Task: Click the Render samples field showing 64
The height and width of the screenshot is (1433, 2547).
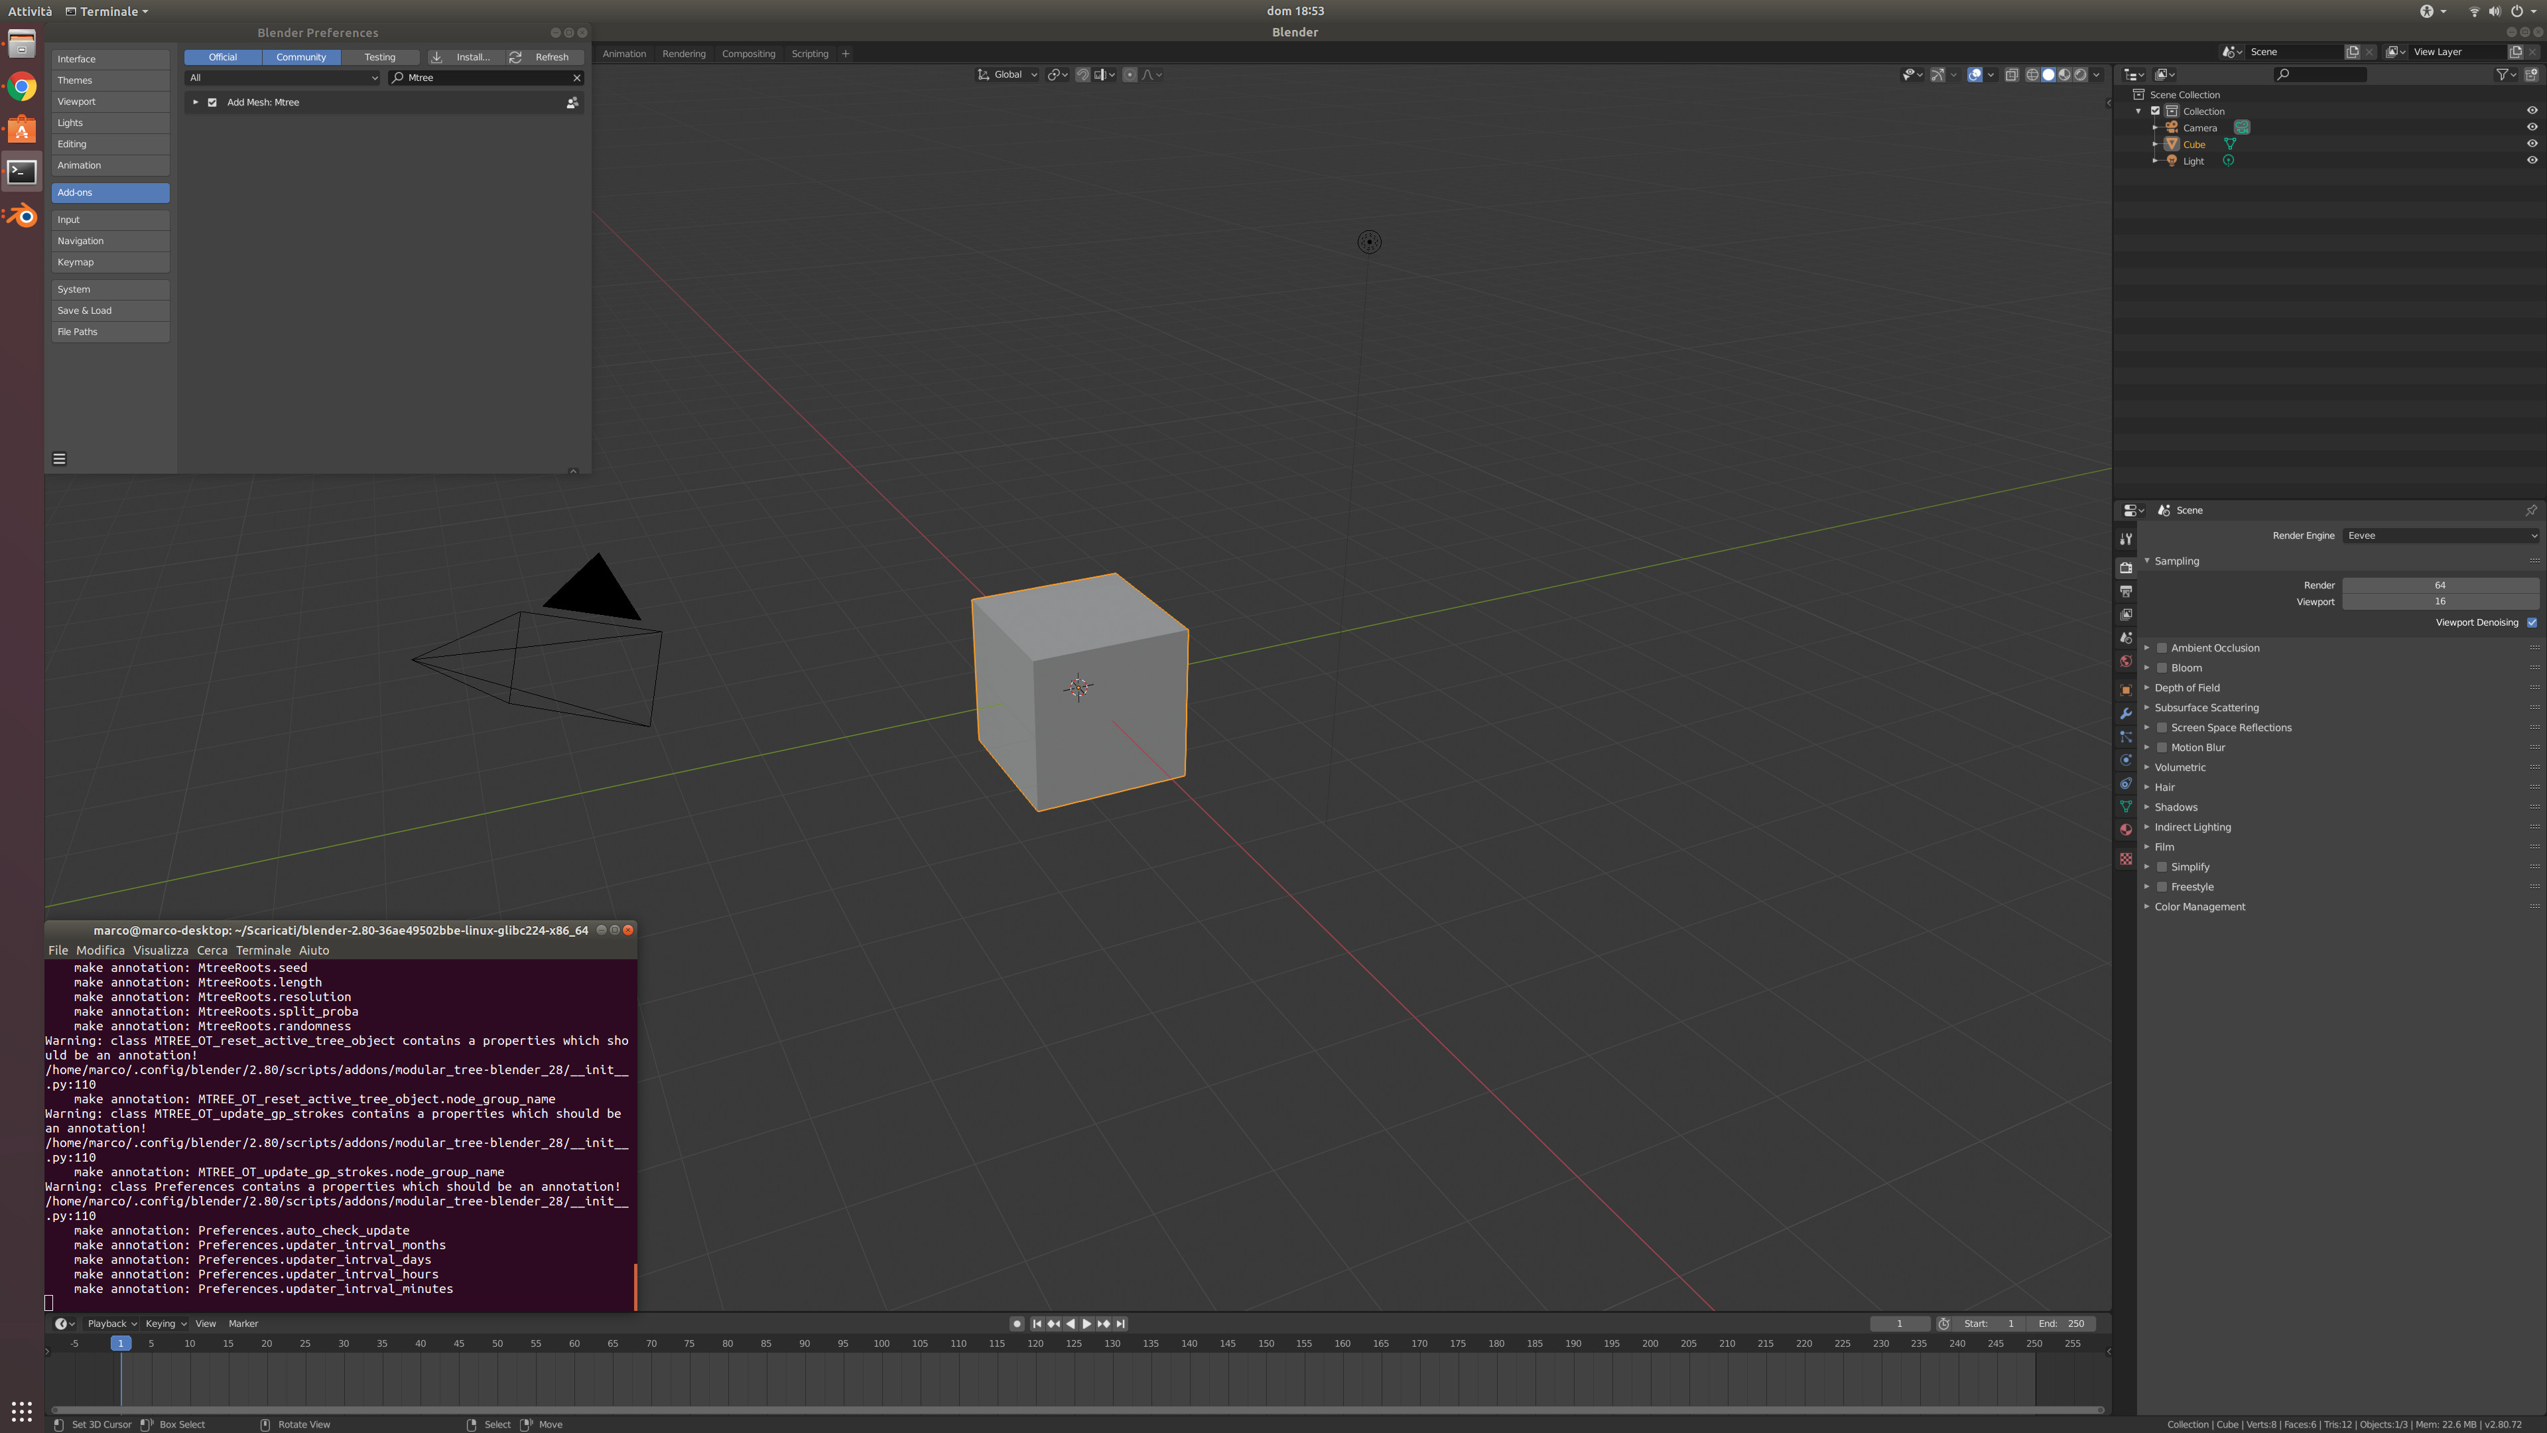Action: [x=2440, y=584]
